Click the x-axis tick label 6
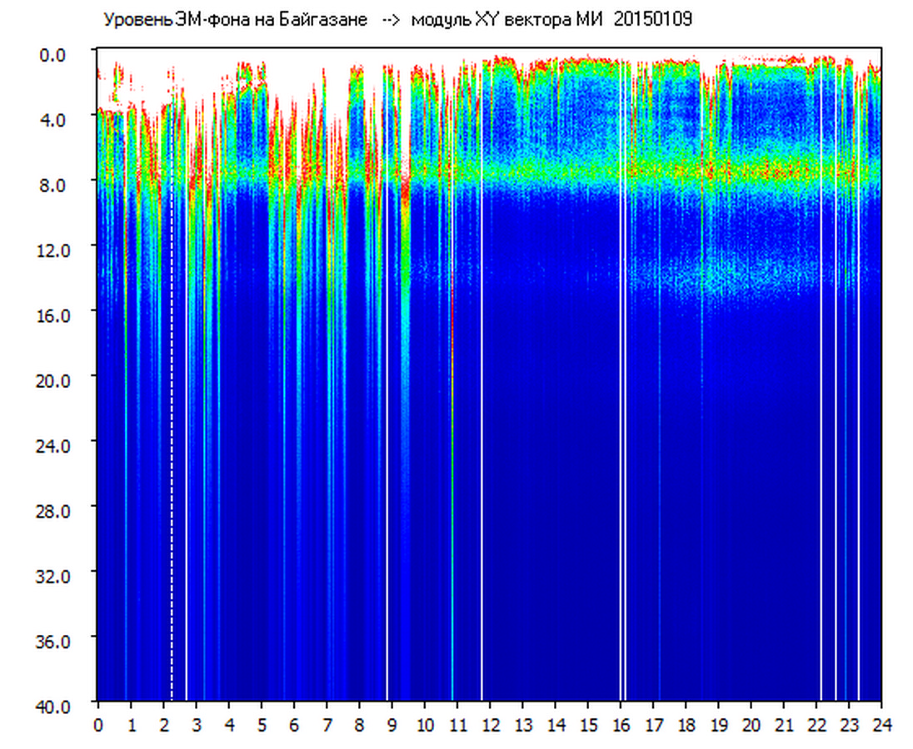This screenshot has height=749, width=913. click(x=294, y=725)
